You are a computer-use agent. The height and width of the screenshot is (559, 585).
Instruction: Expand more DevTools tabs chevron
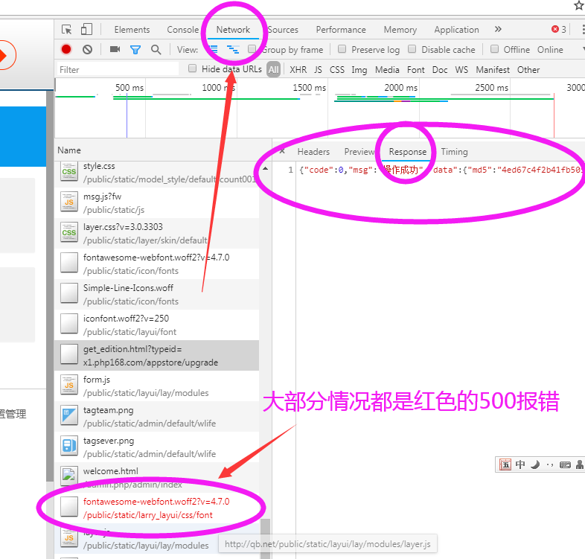[498, 30]
